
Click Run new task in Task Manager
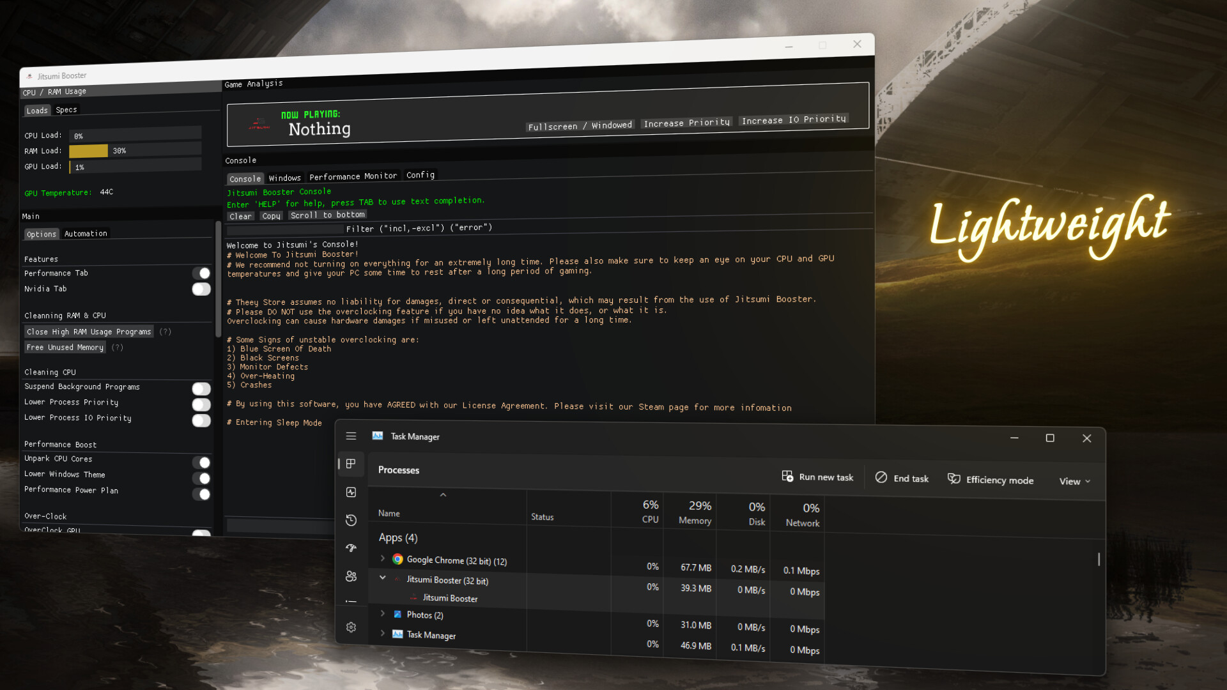coord(818,477)
